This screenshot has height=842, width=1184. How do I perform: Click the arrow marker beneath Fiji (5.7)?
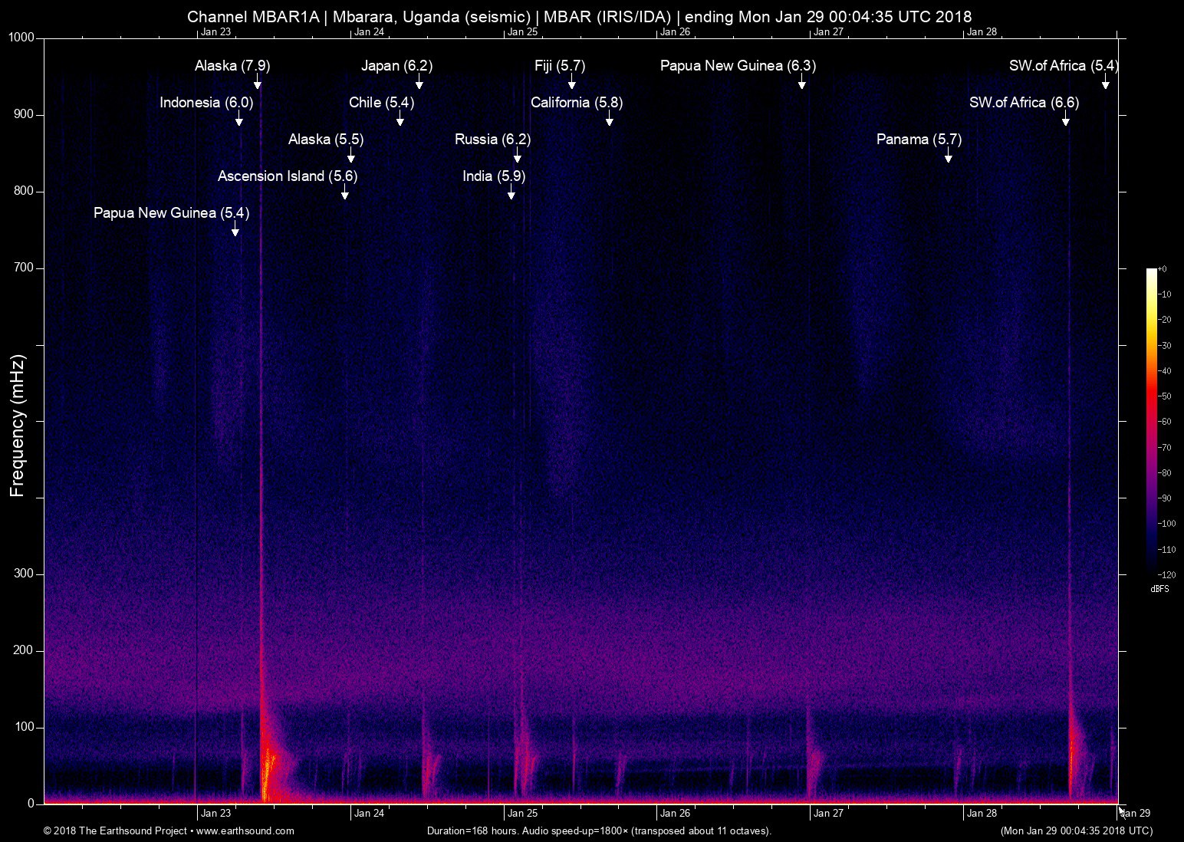571,83
